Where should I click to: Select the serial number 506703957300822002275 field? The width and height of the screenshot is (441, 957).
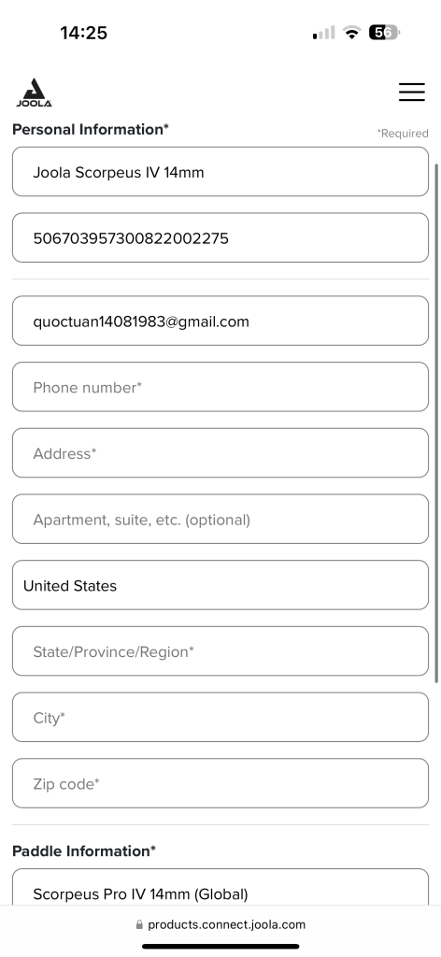tap(220, 237)
